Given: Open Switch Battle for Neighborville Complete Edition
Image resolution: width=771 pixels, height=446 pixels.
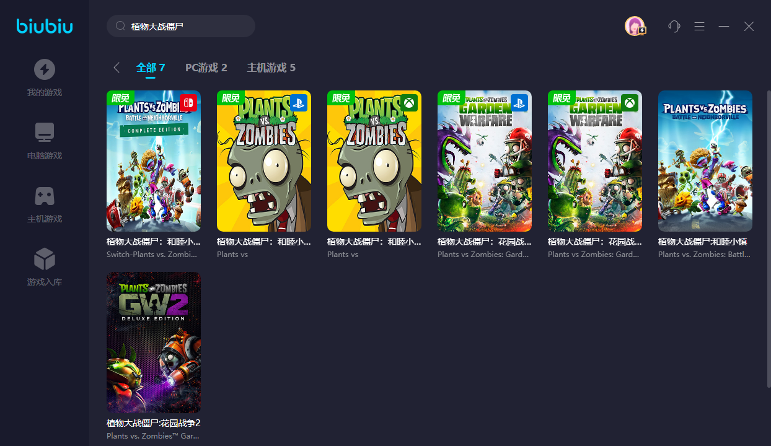Looking at the screenshot, I should [154, 161].
